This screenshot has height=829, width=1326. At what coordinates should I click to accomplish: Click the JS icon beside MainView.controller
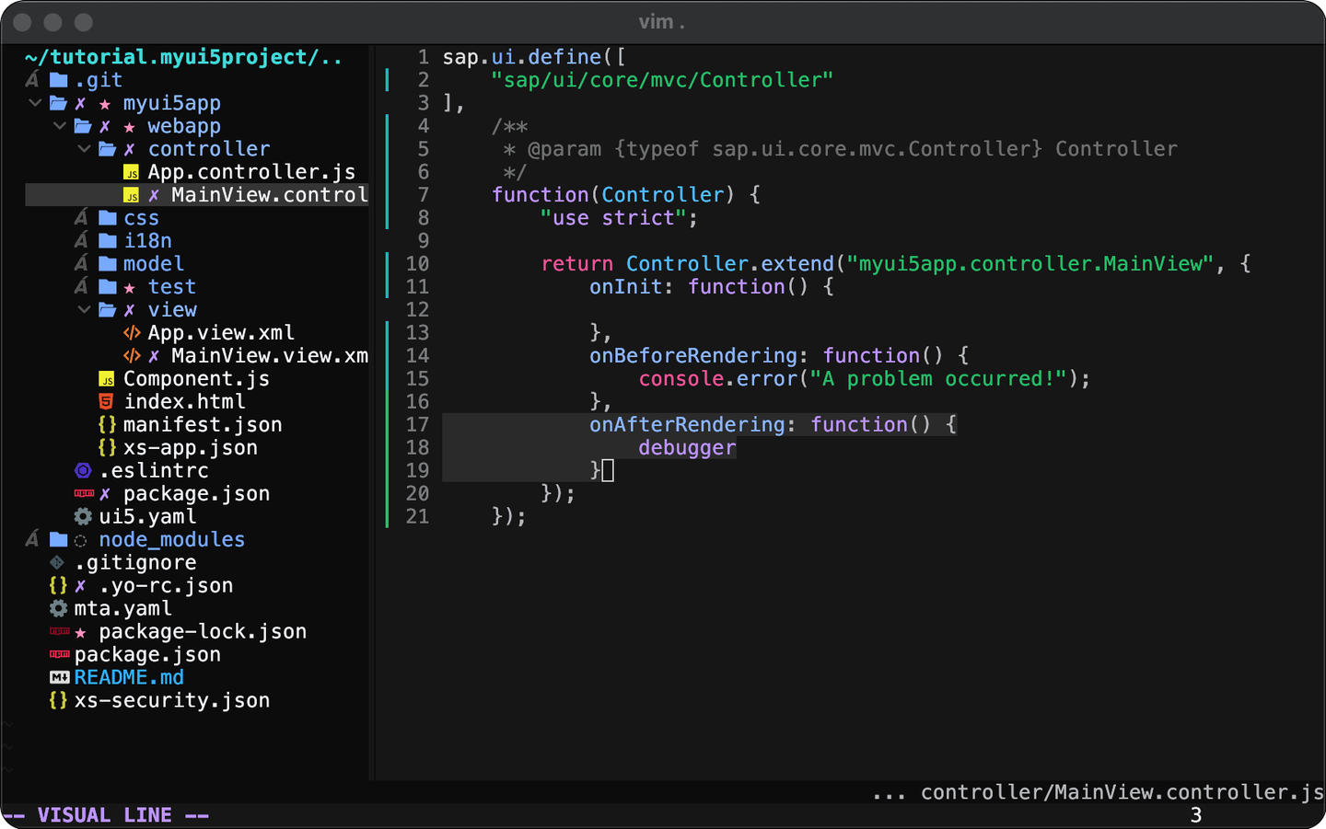[x=132, y=195]
